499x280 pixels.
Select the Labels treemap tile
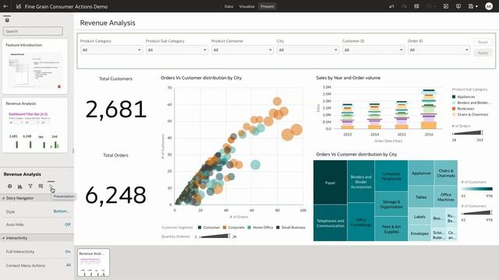[419, 216]
